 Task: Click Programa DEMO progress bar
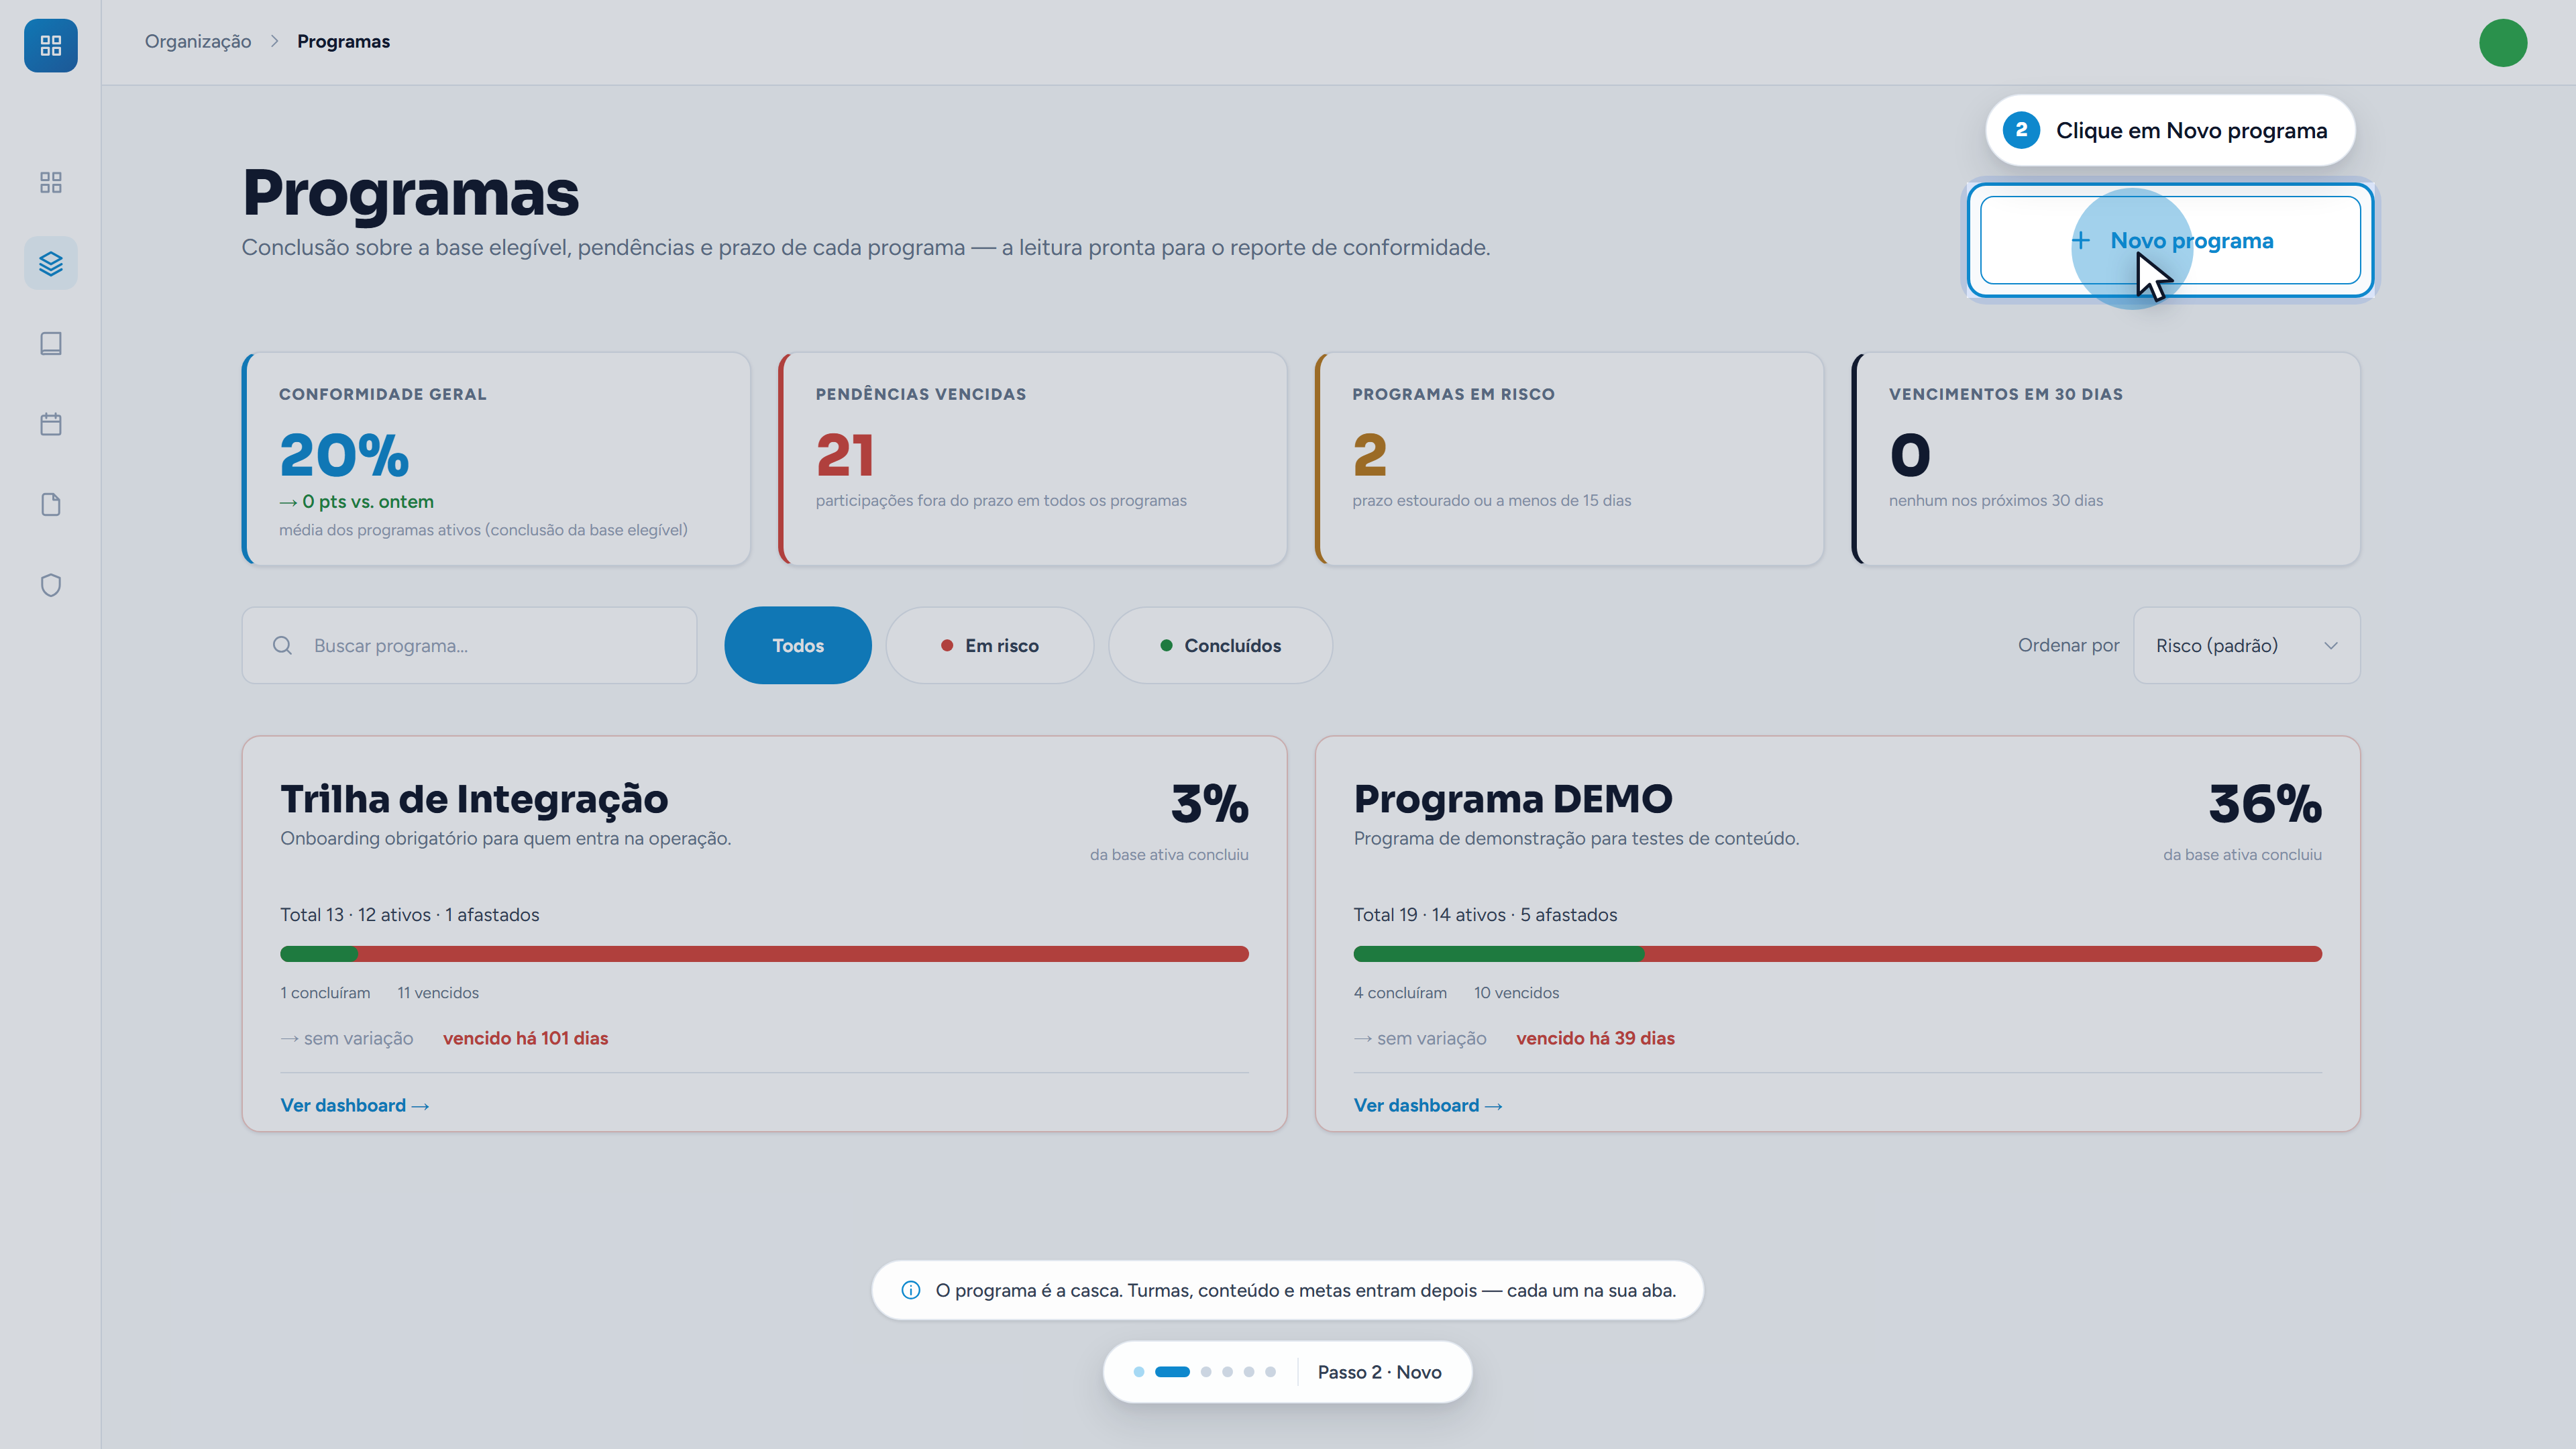point(1837,954)
